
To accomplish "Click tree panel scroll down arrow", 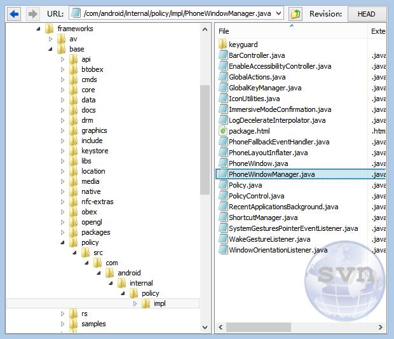I will point(205,328).
